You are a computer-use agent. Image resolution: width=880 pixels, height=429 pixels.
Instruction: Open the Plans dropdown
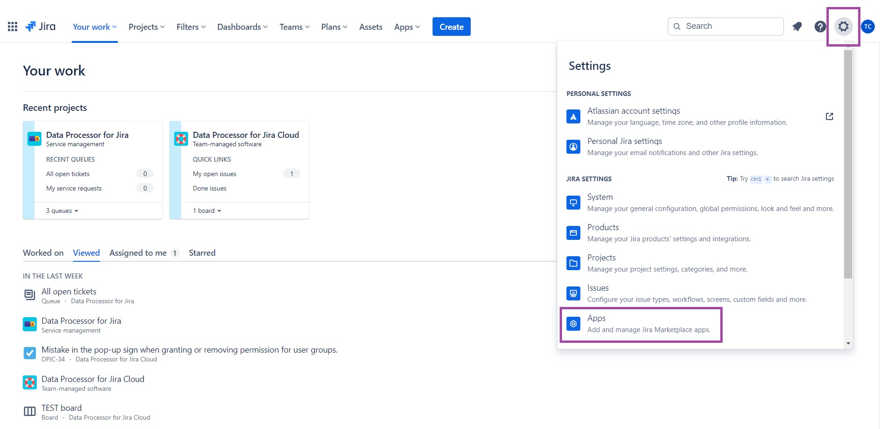point(334,27)
